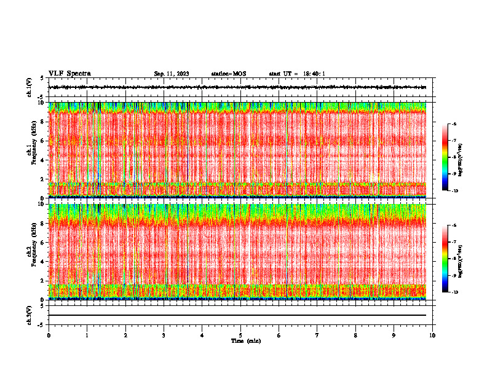Image resolution: width=487 pixels, height=376 pixels.
Task: Click the -9 tick on the ch.2 color bar
Action: tap(454, 275)
